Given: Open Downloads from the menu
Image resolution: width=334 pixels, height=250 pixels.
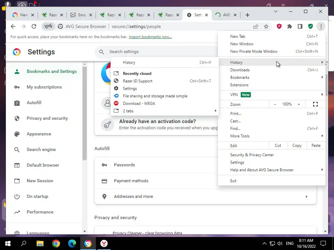Looking at the screenshot, I should point(272,70).
